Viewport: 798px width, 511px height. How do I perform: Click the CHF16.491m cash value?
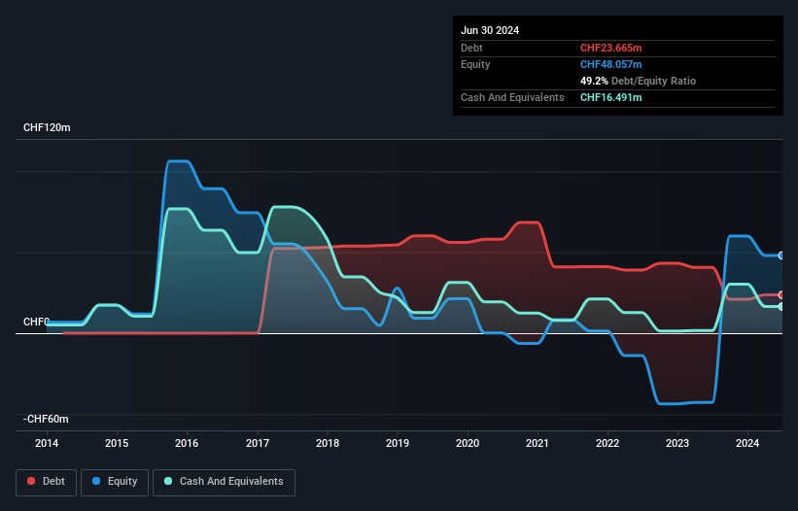(610, 97)
